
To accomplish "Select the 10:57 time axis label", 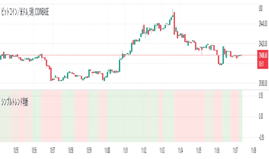I will 53,150.
